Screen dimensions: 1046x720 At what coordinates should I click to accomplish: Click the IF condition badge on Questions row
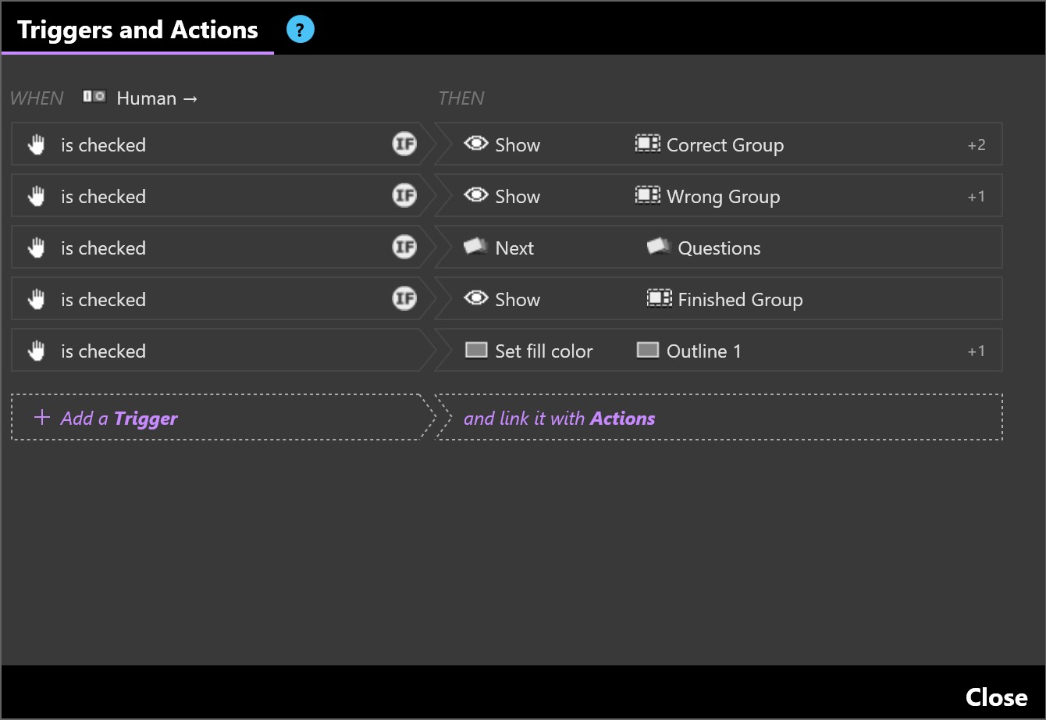404,248
